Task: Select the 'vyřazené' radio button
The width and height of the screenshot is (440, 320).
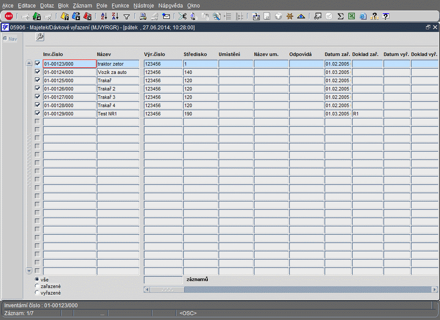Action: pos(37,293)
